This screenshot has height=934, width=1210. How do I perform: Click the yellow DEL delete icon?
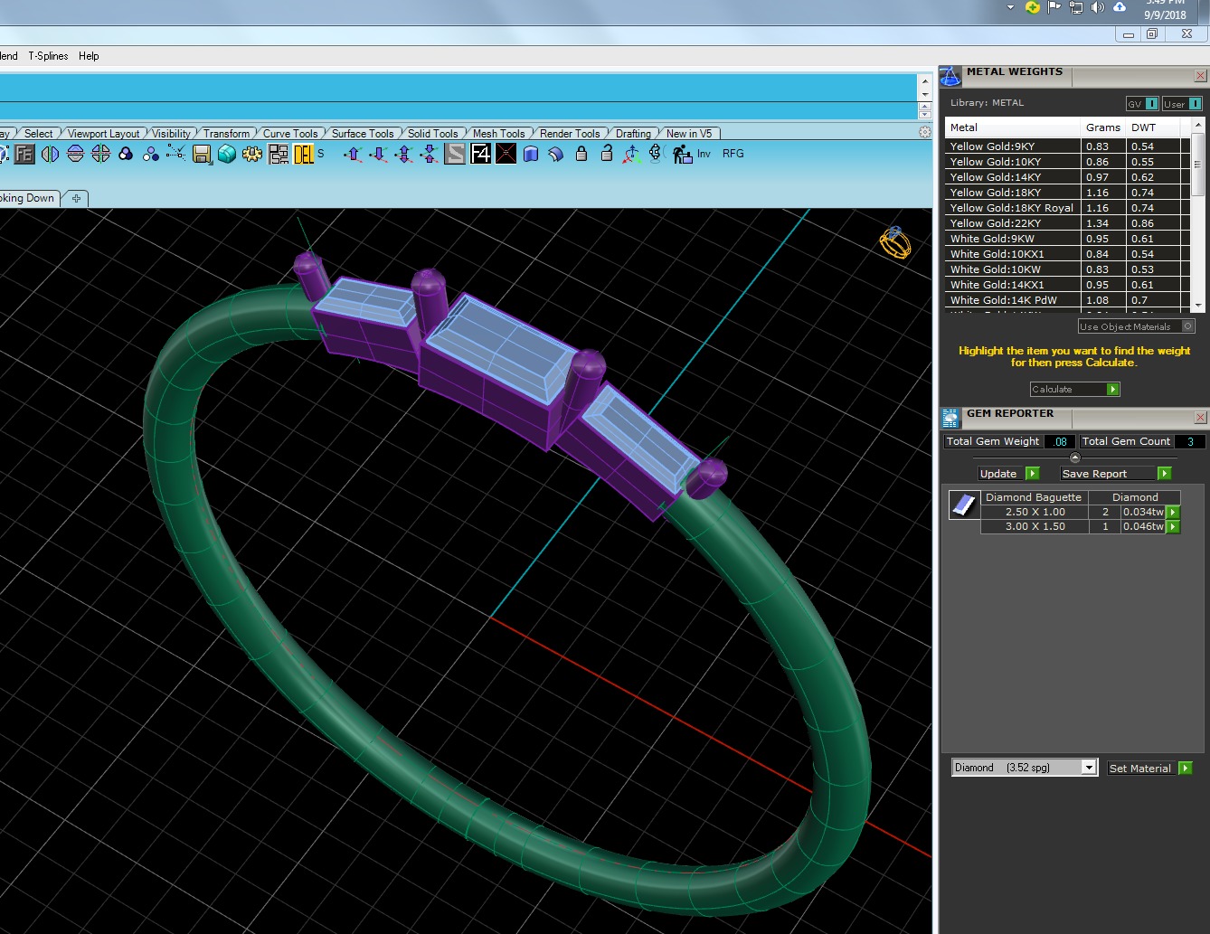point(303,154)
